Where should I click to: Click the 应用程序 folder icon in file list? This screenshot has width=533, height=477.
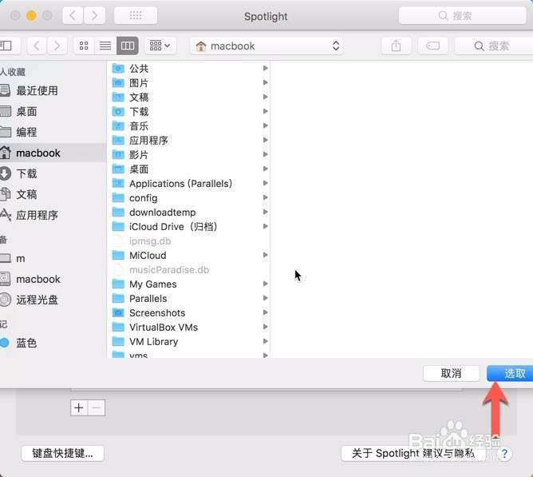(x=118, y=141)
